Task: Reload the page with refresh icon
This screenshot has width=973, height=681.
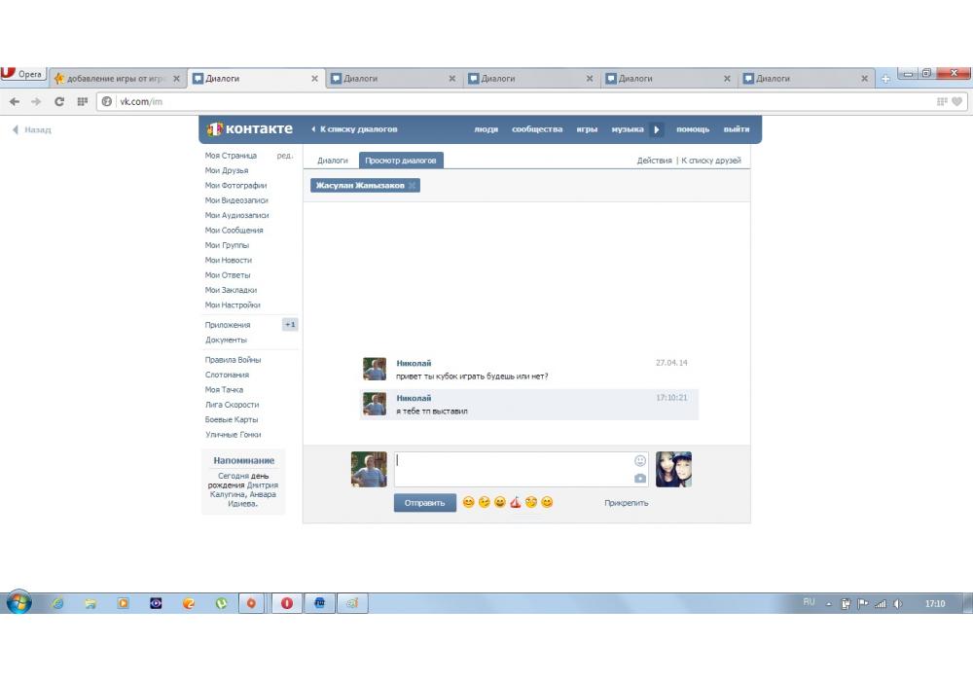Action: [59, 101]
